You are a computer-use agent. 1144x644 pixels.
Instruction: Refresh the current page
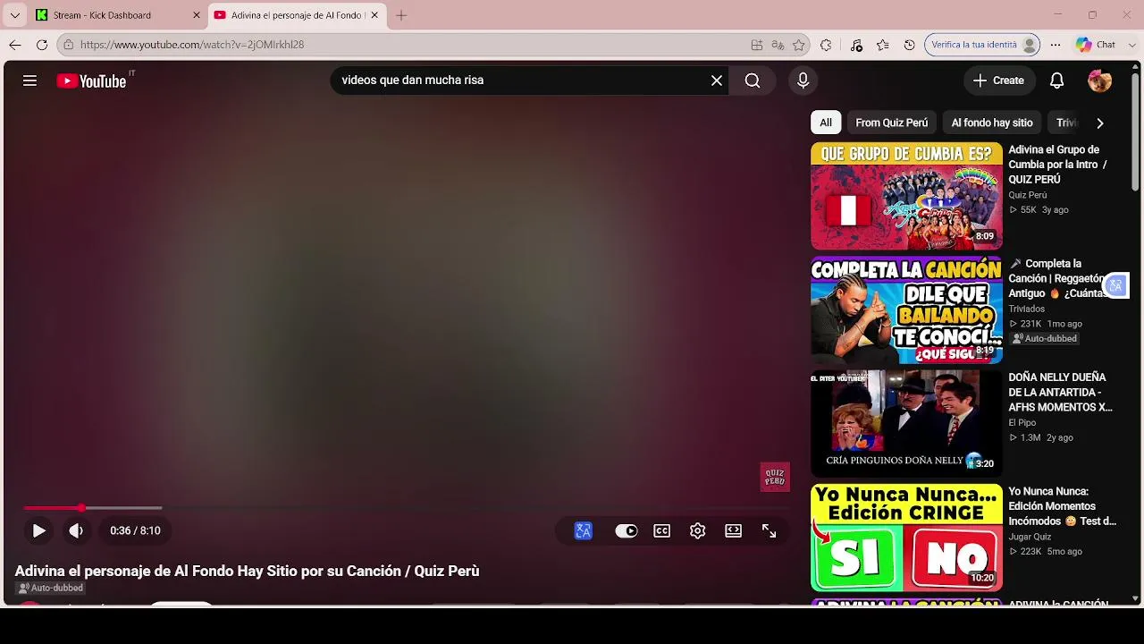pos(42,45)
